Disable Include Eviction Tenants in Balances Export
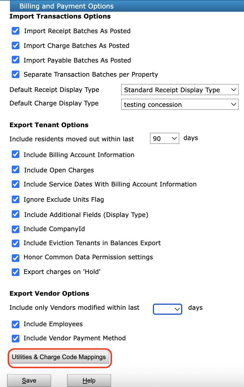The image size is (244, 387). 16,243
